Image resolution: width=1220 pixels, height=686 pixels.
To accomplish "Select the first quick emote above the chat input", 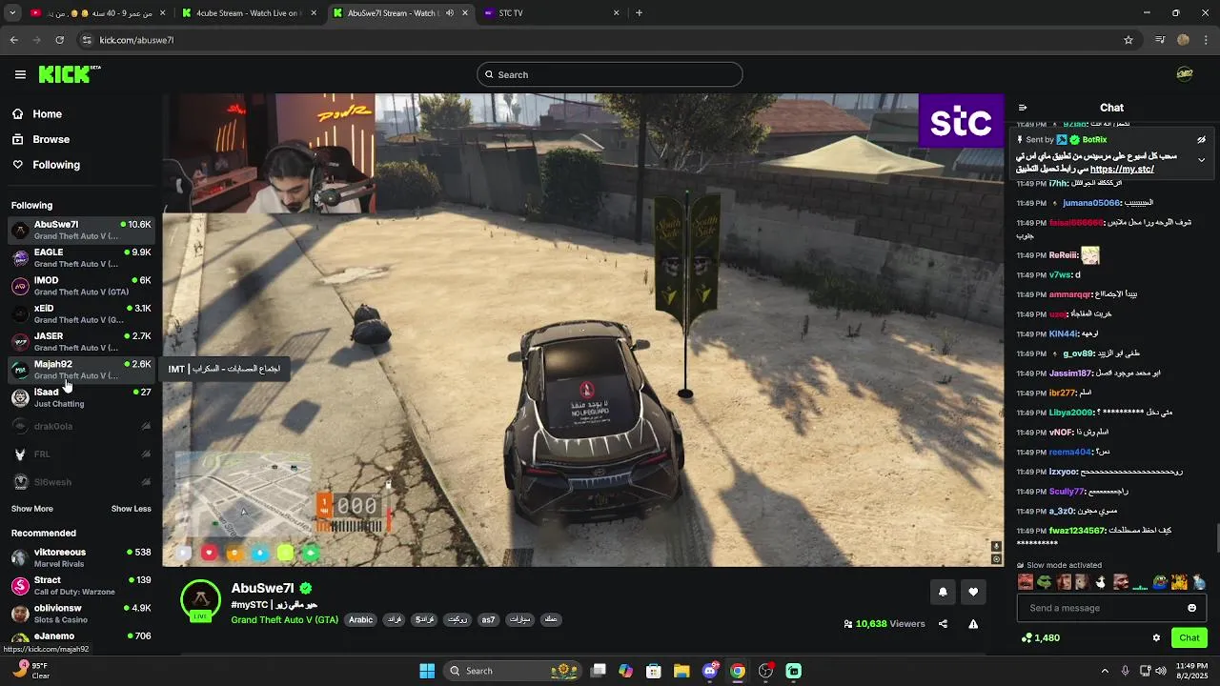I will click(1026, 582).
